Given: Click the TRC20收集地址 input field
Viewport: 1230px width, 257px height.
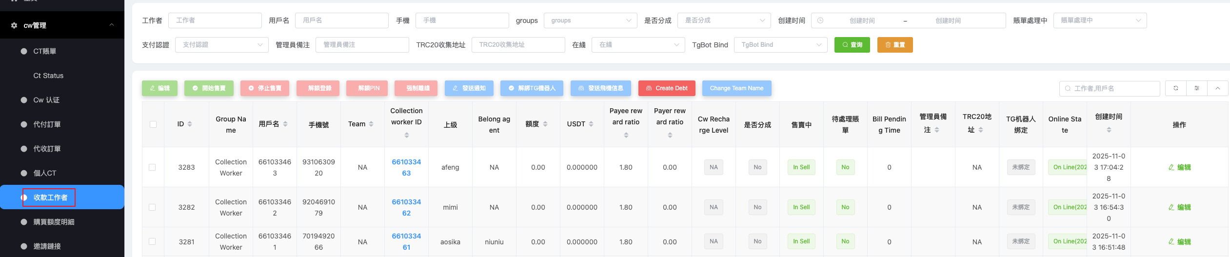Looking at the screenshot, I should click(517, 45).
